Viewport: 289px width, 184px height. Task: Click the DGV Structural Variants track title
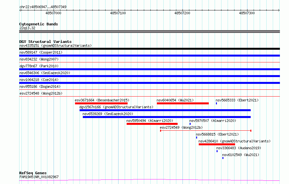[x=45, y=42]
